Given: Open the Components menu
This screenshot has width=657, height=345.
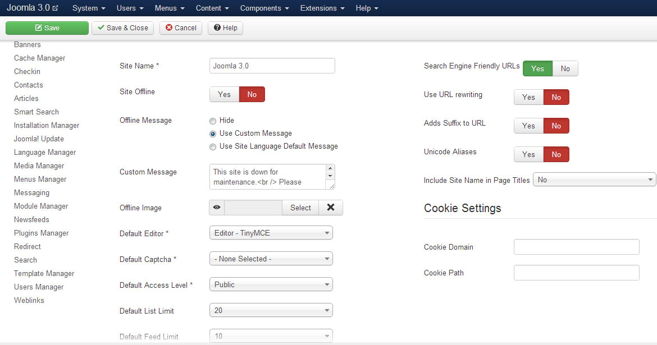Looking at the screenshot, I should [x=264, y=8].
